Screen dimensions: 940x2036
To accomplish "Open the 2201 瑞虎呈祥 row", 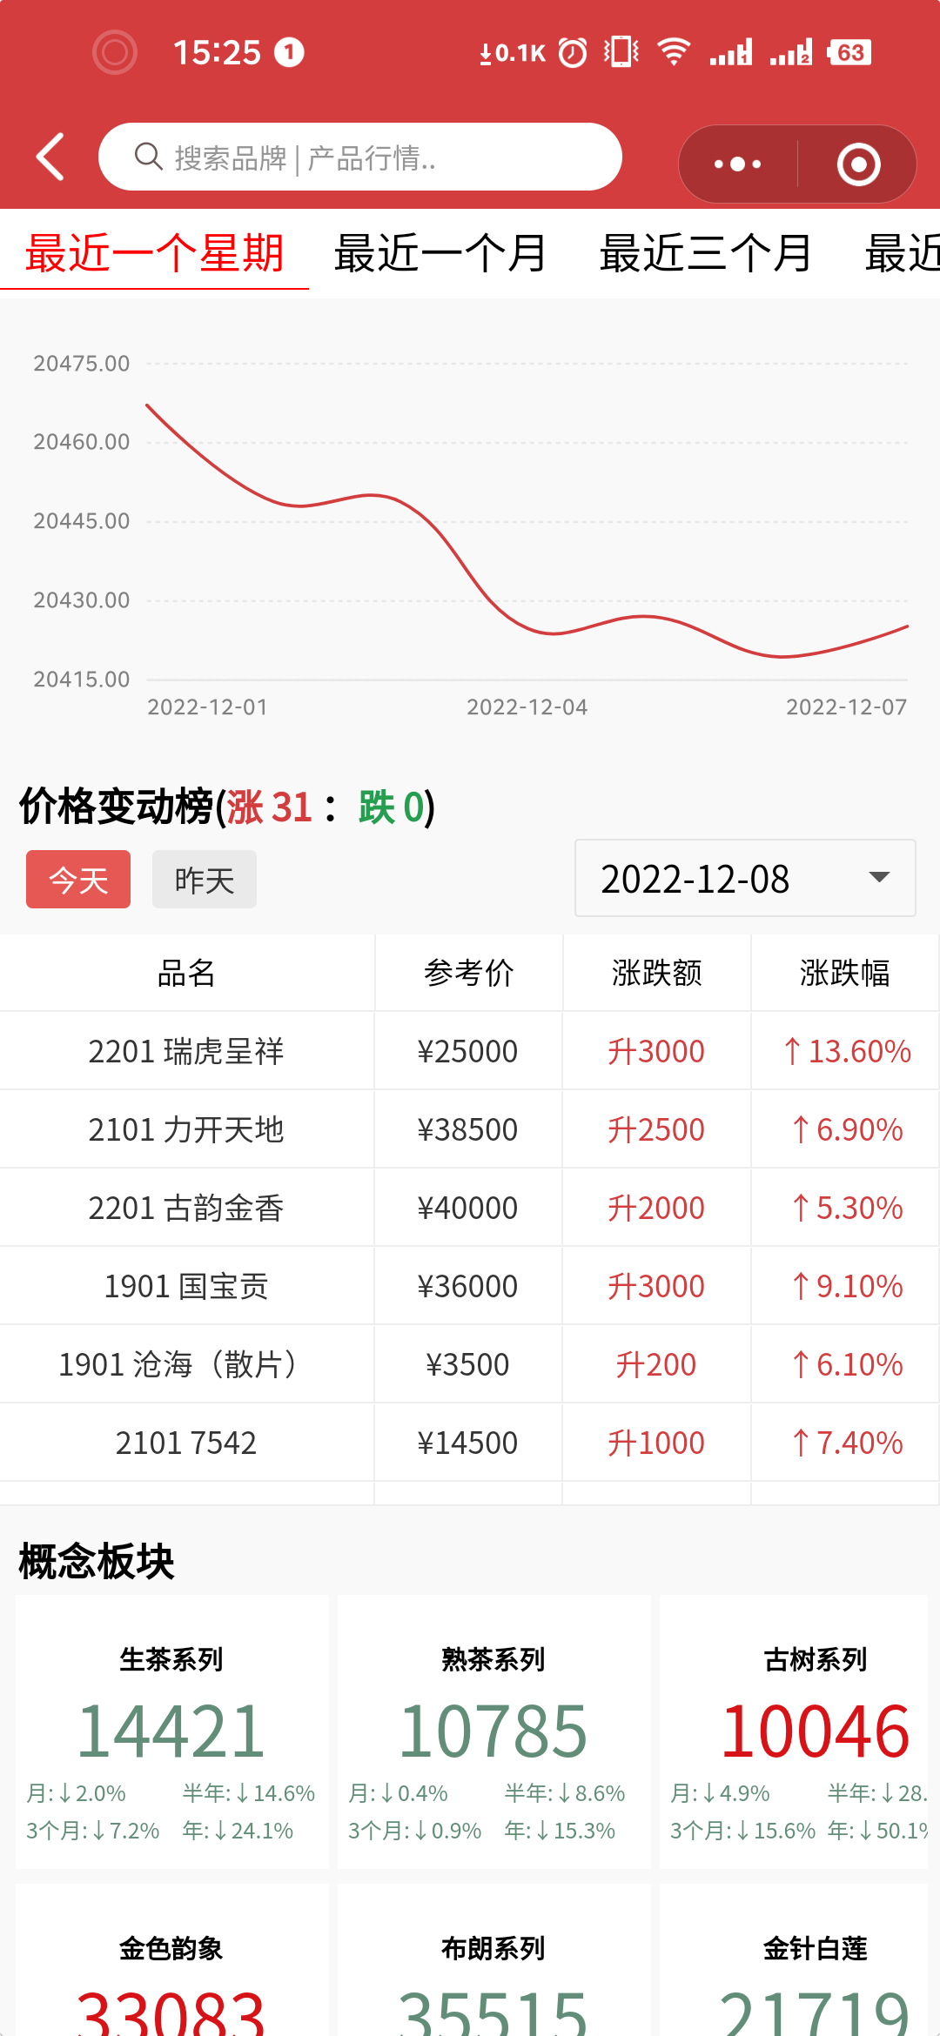I will pyautogui.click(x=470, y=1051).
